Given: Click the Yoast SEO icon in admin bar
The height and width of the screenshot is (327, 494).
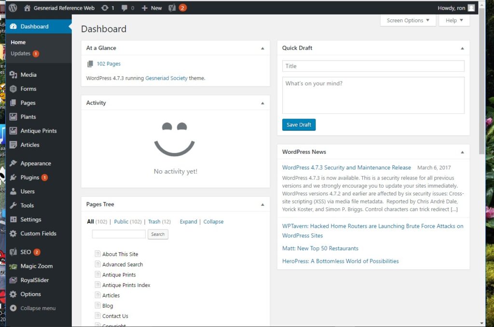Looking at the screenshot, I should 172,8.
